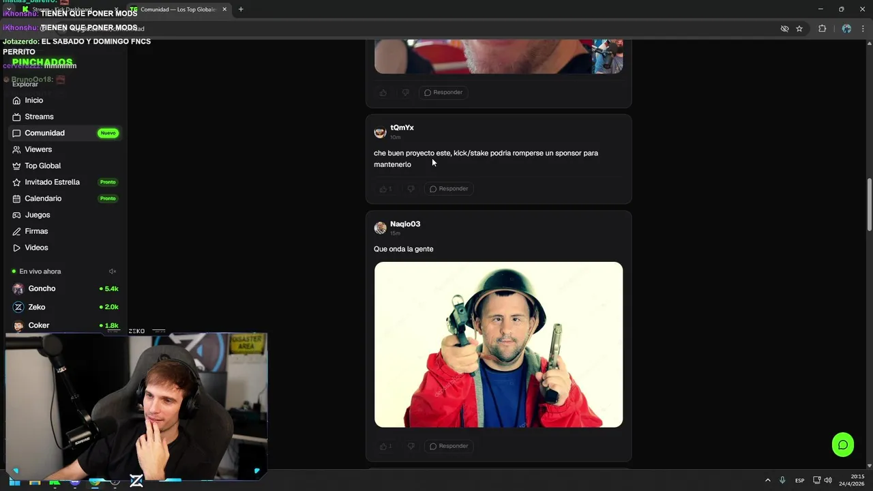
Task: Click the Nuevo badge next to Comunidad
Action: coord(108,133)
